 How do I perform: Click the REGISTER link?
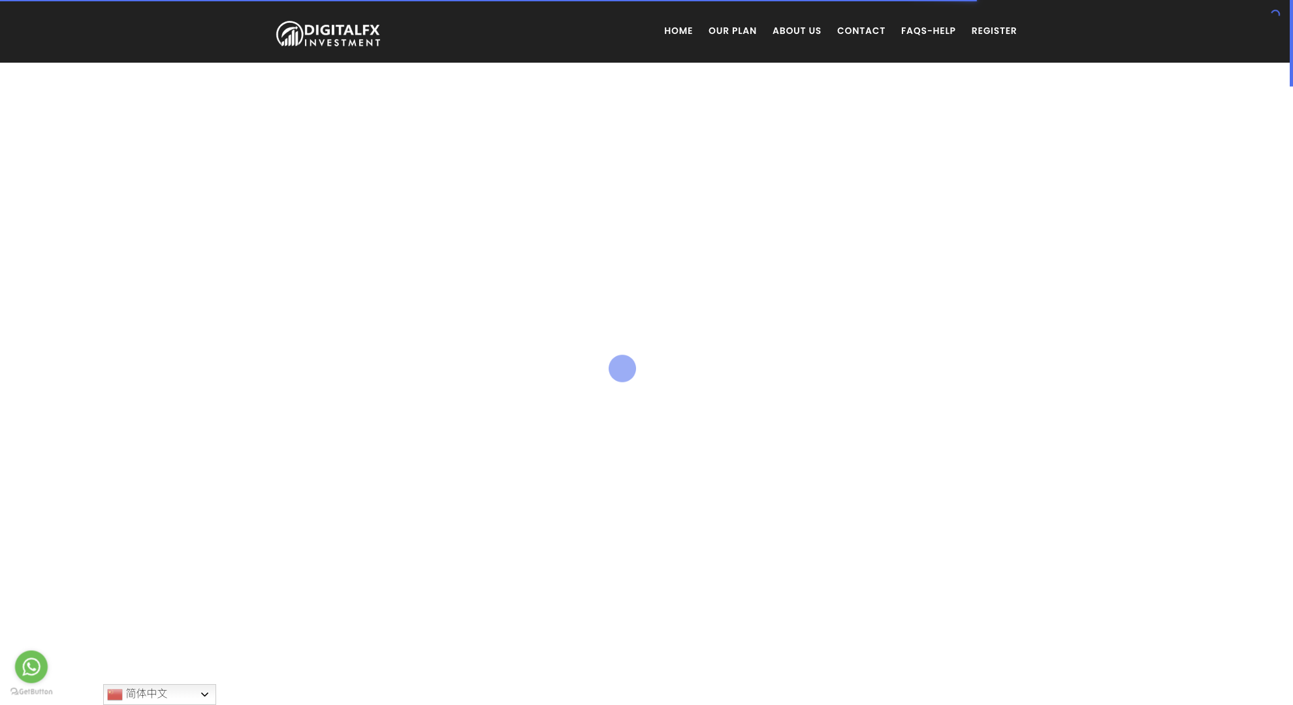(993, 31)
